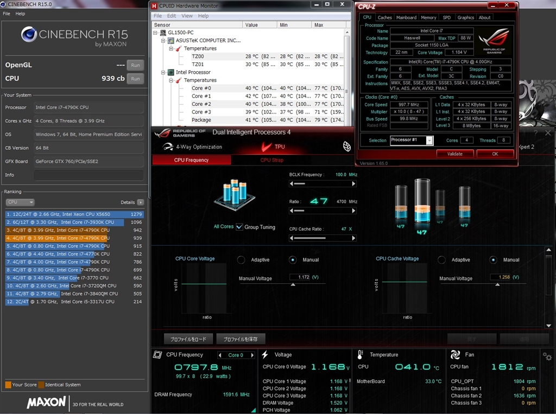Click the CPU Core manual voltage field 1.172
Image resolution: width=556 pixels, height=414 pixels.
pyautogui.click(x=300, y=277)
